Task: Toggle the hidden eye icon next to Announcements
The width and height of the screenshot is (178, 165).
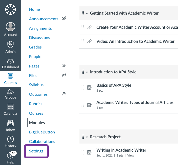Action: 64,18
